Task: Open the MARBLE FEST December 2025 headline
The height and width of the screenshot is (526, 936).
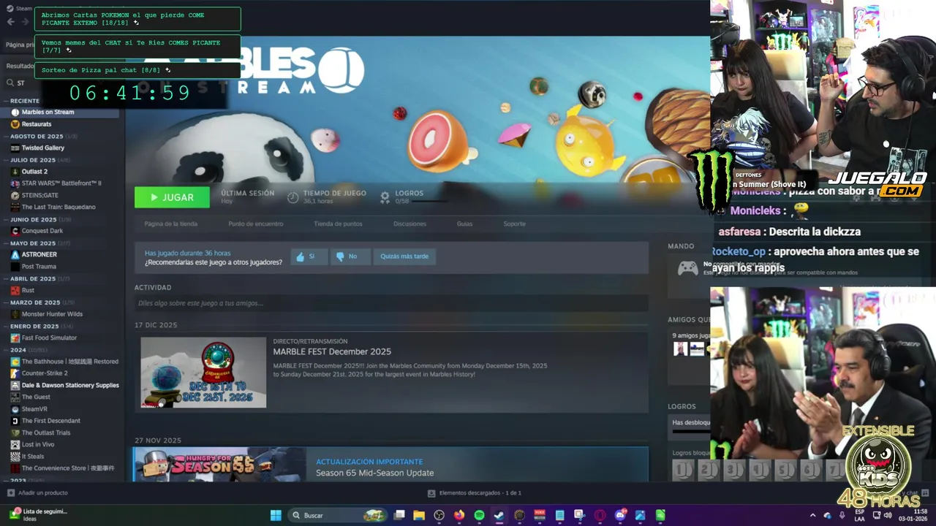Action: coord(332,351)
